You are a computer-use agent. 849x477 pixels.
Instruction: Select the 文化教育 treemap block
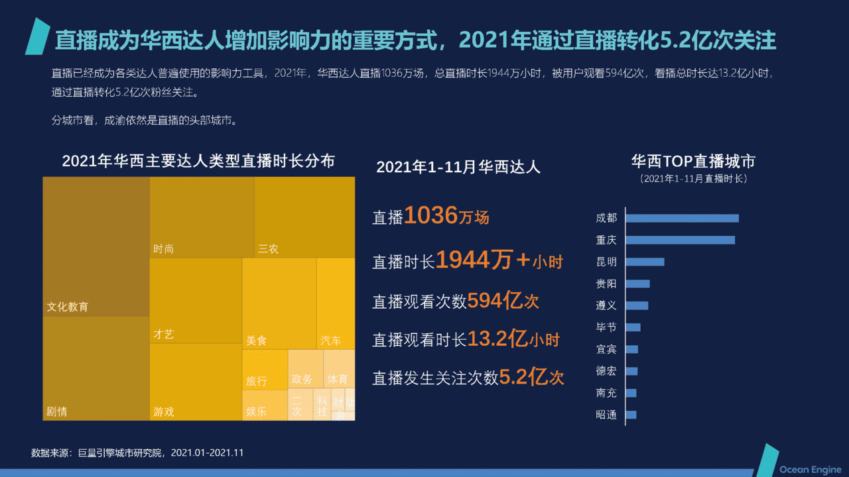[x=96, y=246]
